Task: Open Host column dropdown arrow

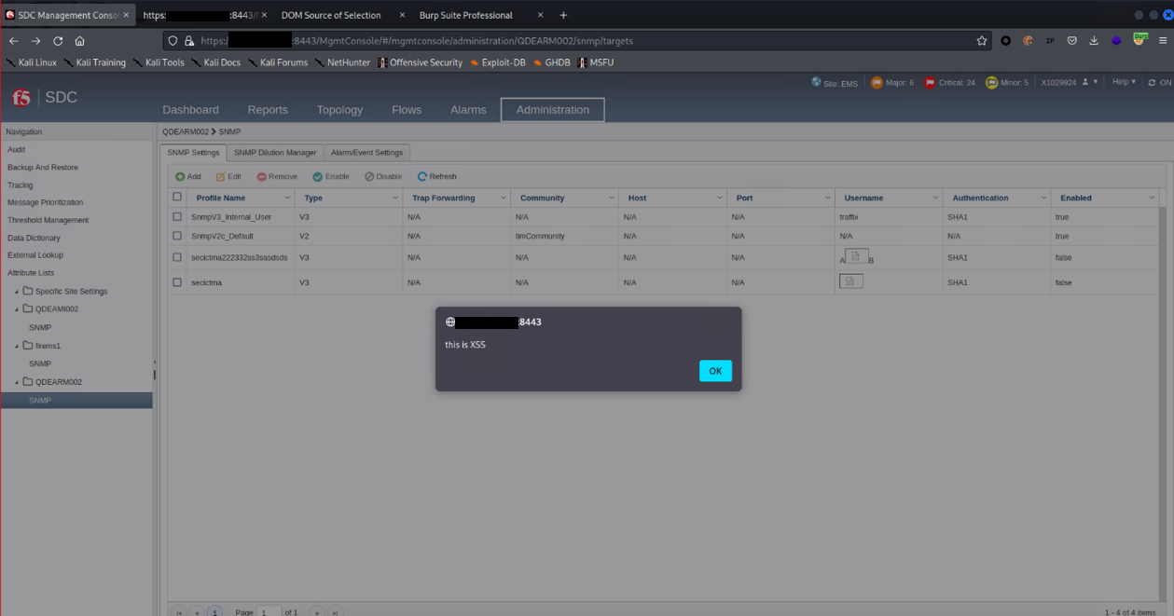Action: [720, 198]
